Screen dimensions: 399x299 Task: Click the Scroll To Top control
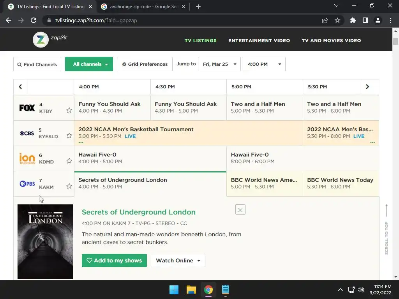click(x=387, y=229)
